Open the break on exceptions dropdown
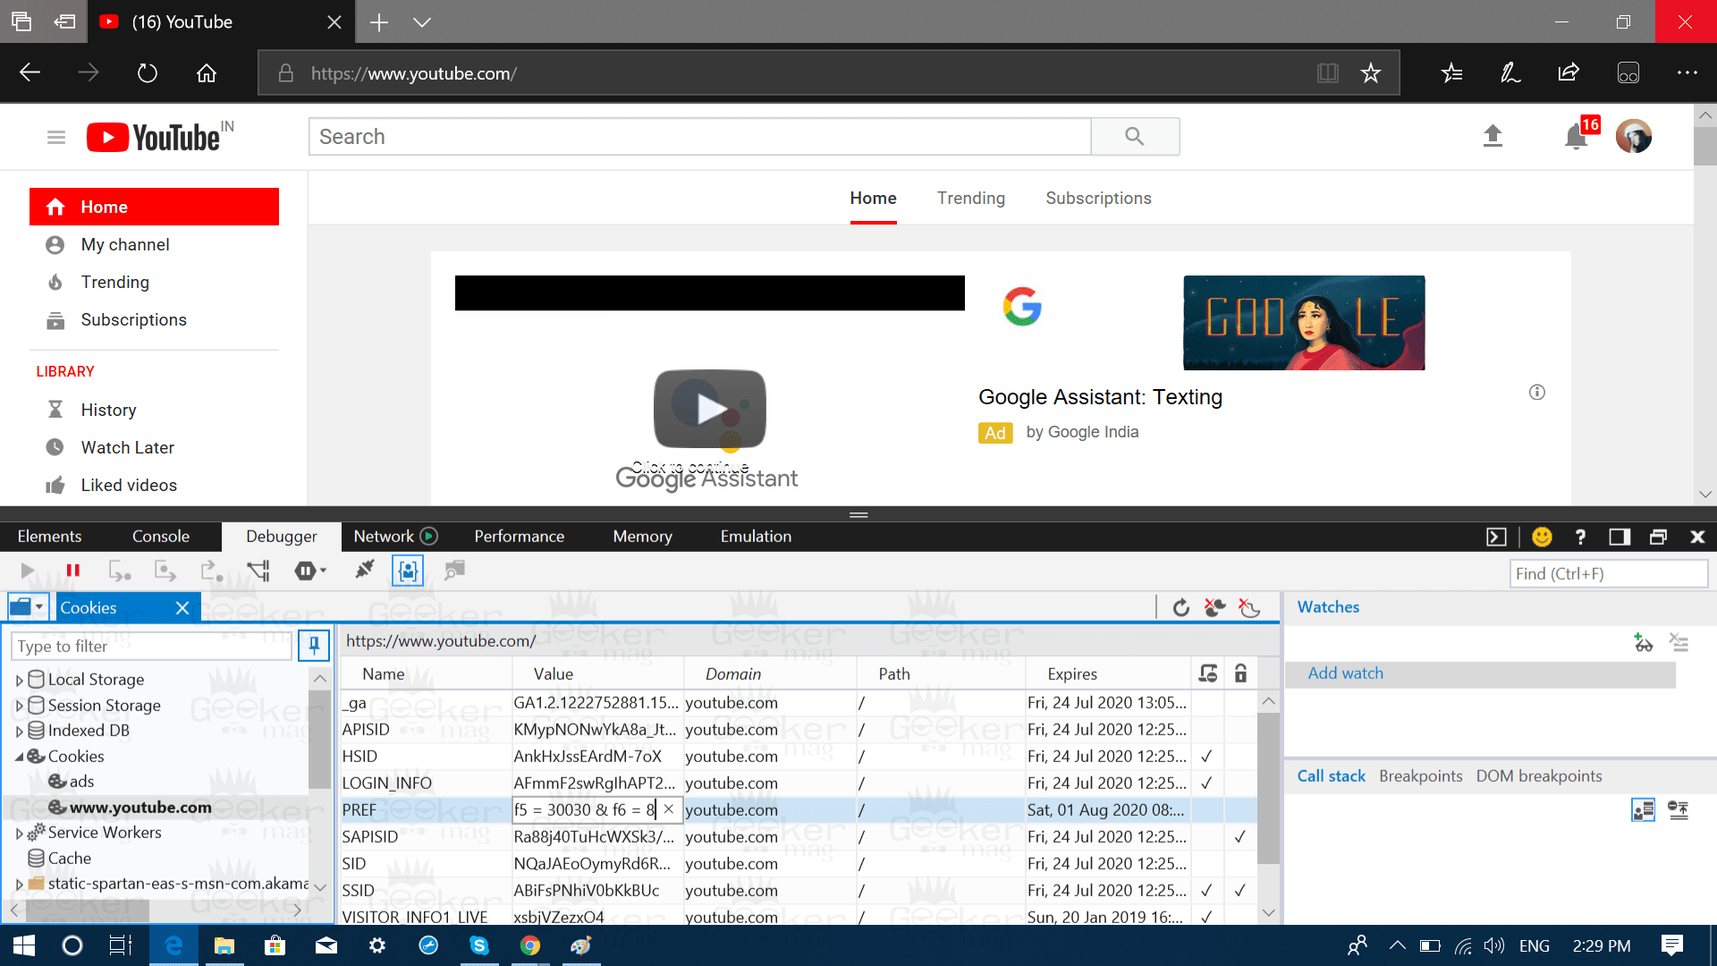Viewport: 1717px width, 966px height. click(x=310, y=571)
